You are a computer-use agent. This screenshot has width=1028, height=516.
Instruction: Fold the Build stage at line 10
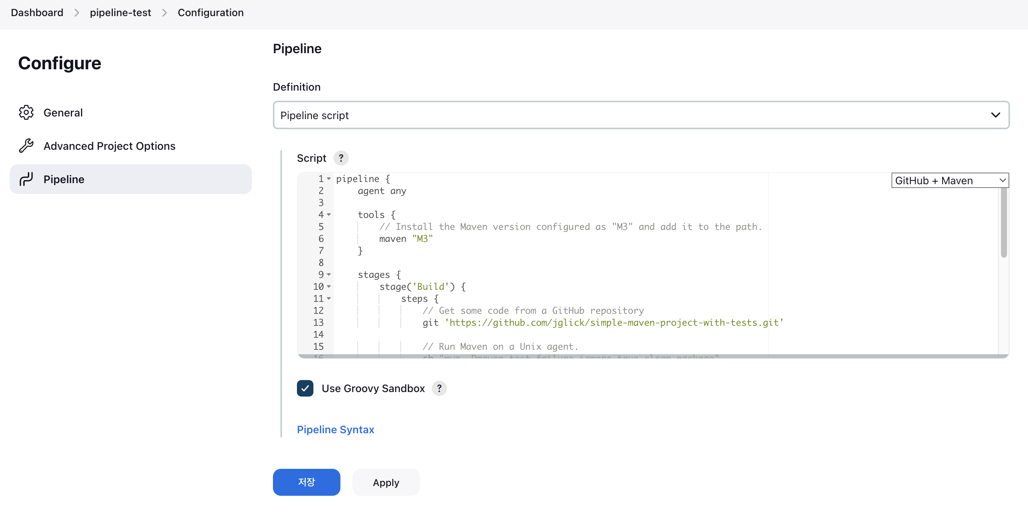329,286
